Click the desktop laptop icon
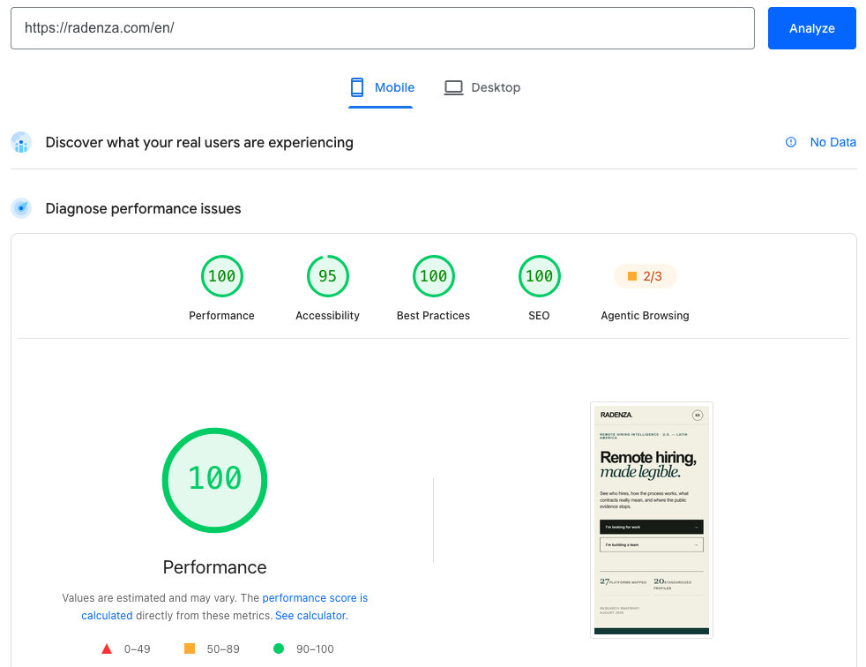The height and width of the screenshot is (667, 866). [x=453, y=87]
